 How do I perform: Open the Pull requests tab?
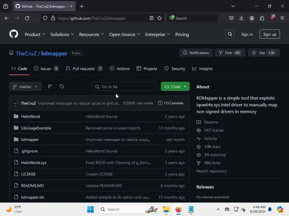click(x=84, y=69)
